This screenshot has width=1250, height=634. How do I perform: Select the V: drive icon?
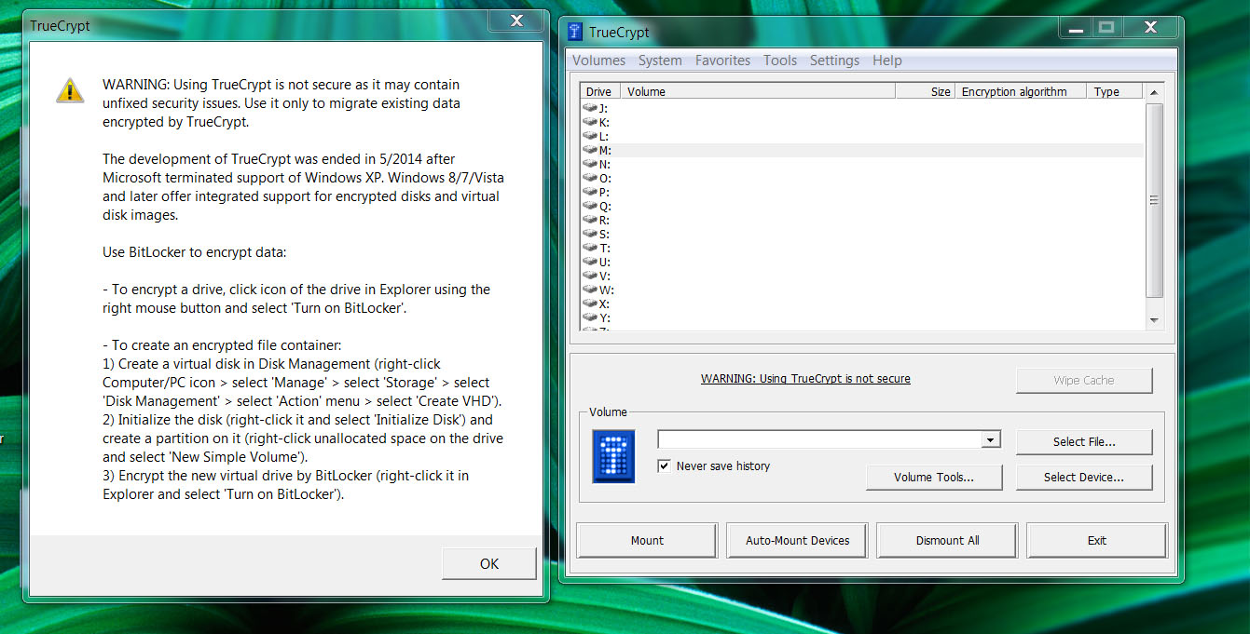(x=590, y=276)
